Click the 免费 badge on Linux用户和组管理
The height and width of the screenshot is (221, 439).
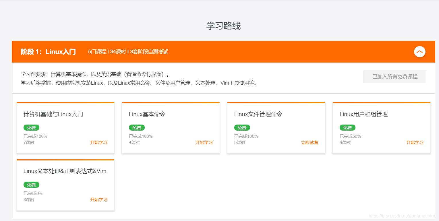click(x=347, y=127)
